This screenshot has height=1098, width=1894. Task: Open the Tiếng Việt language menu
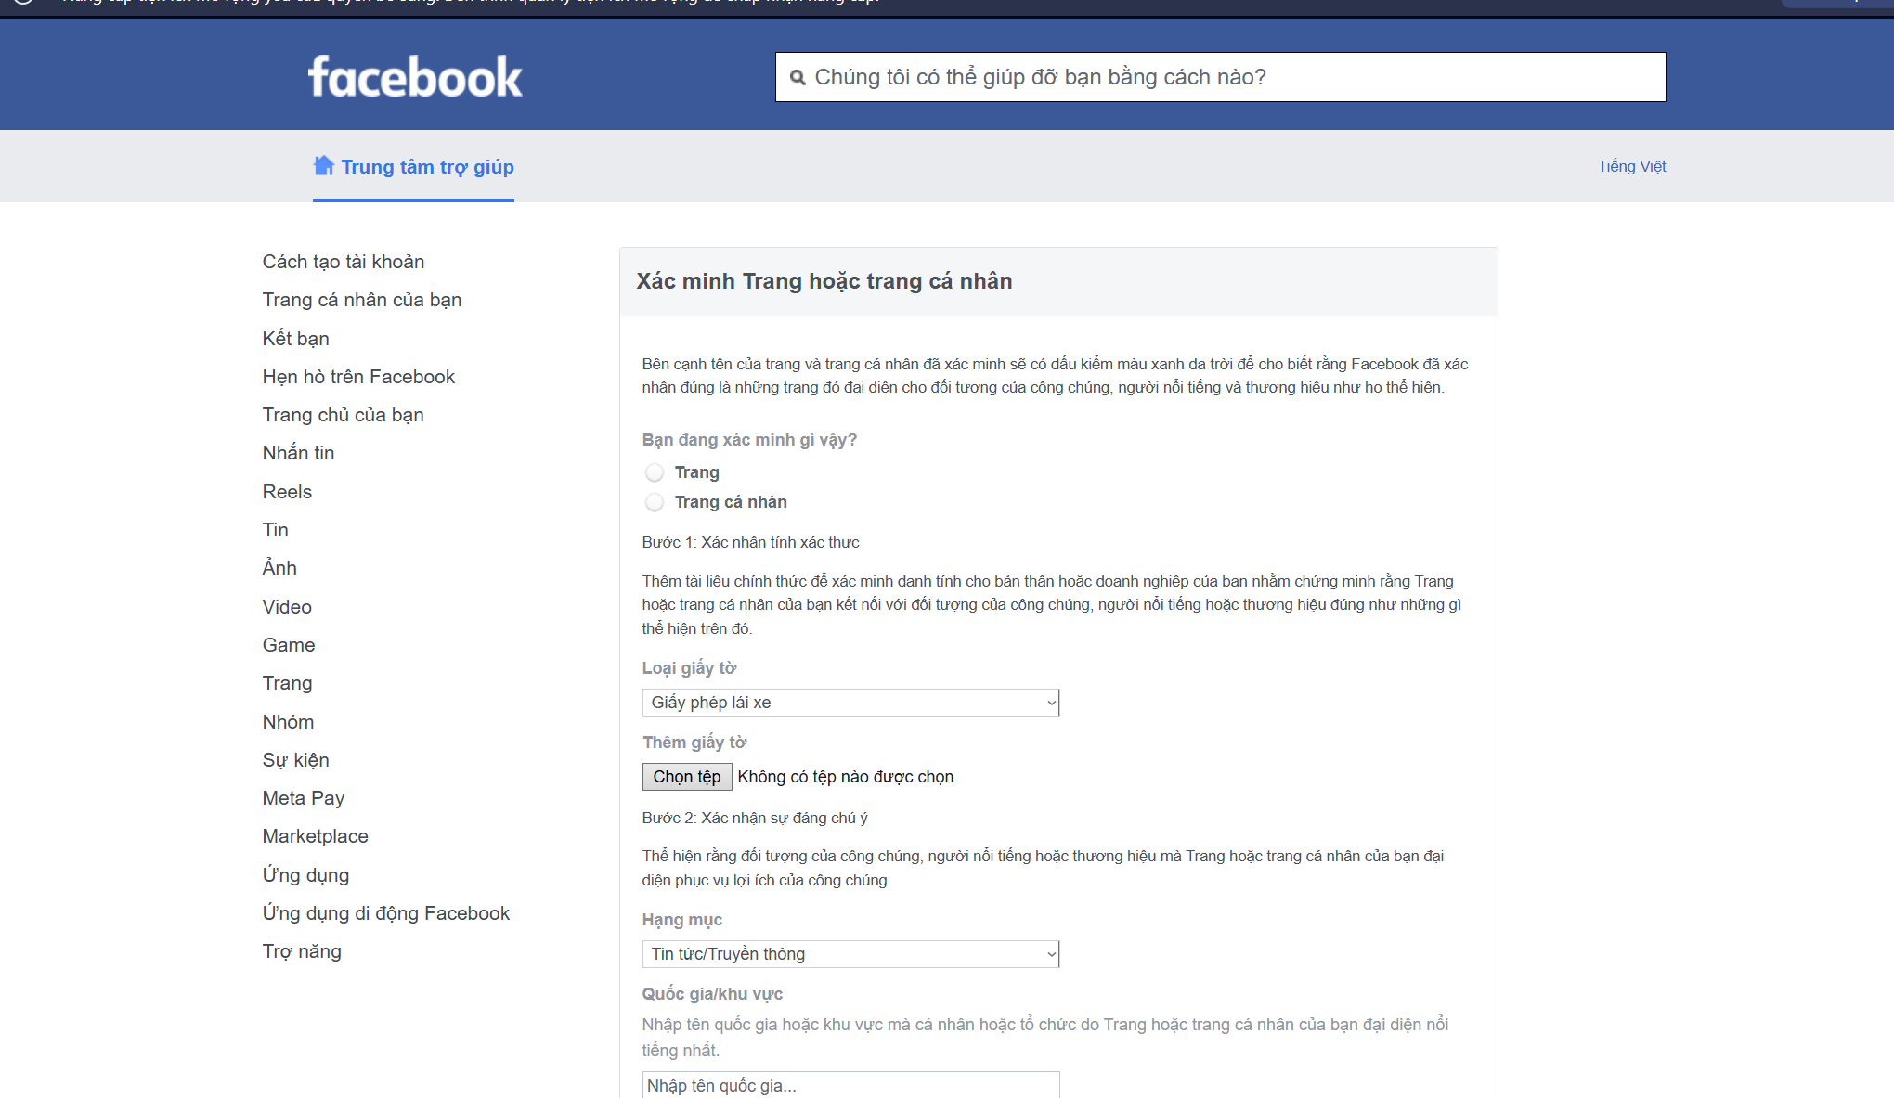pyautogui.click(x=1631, y=166)
